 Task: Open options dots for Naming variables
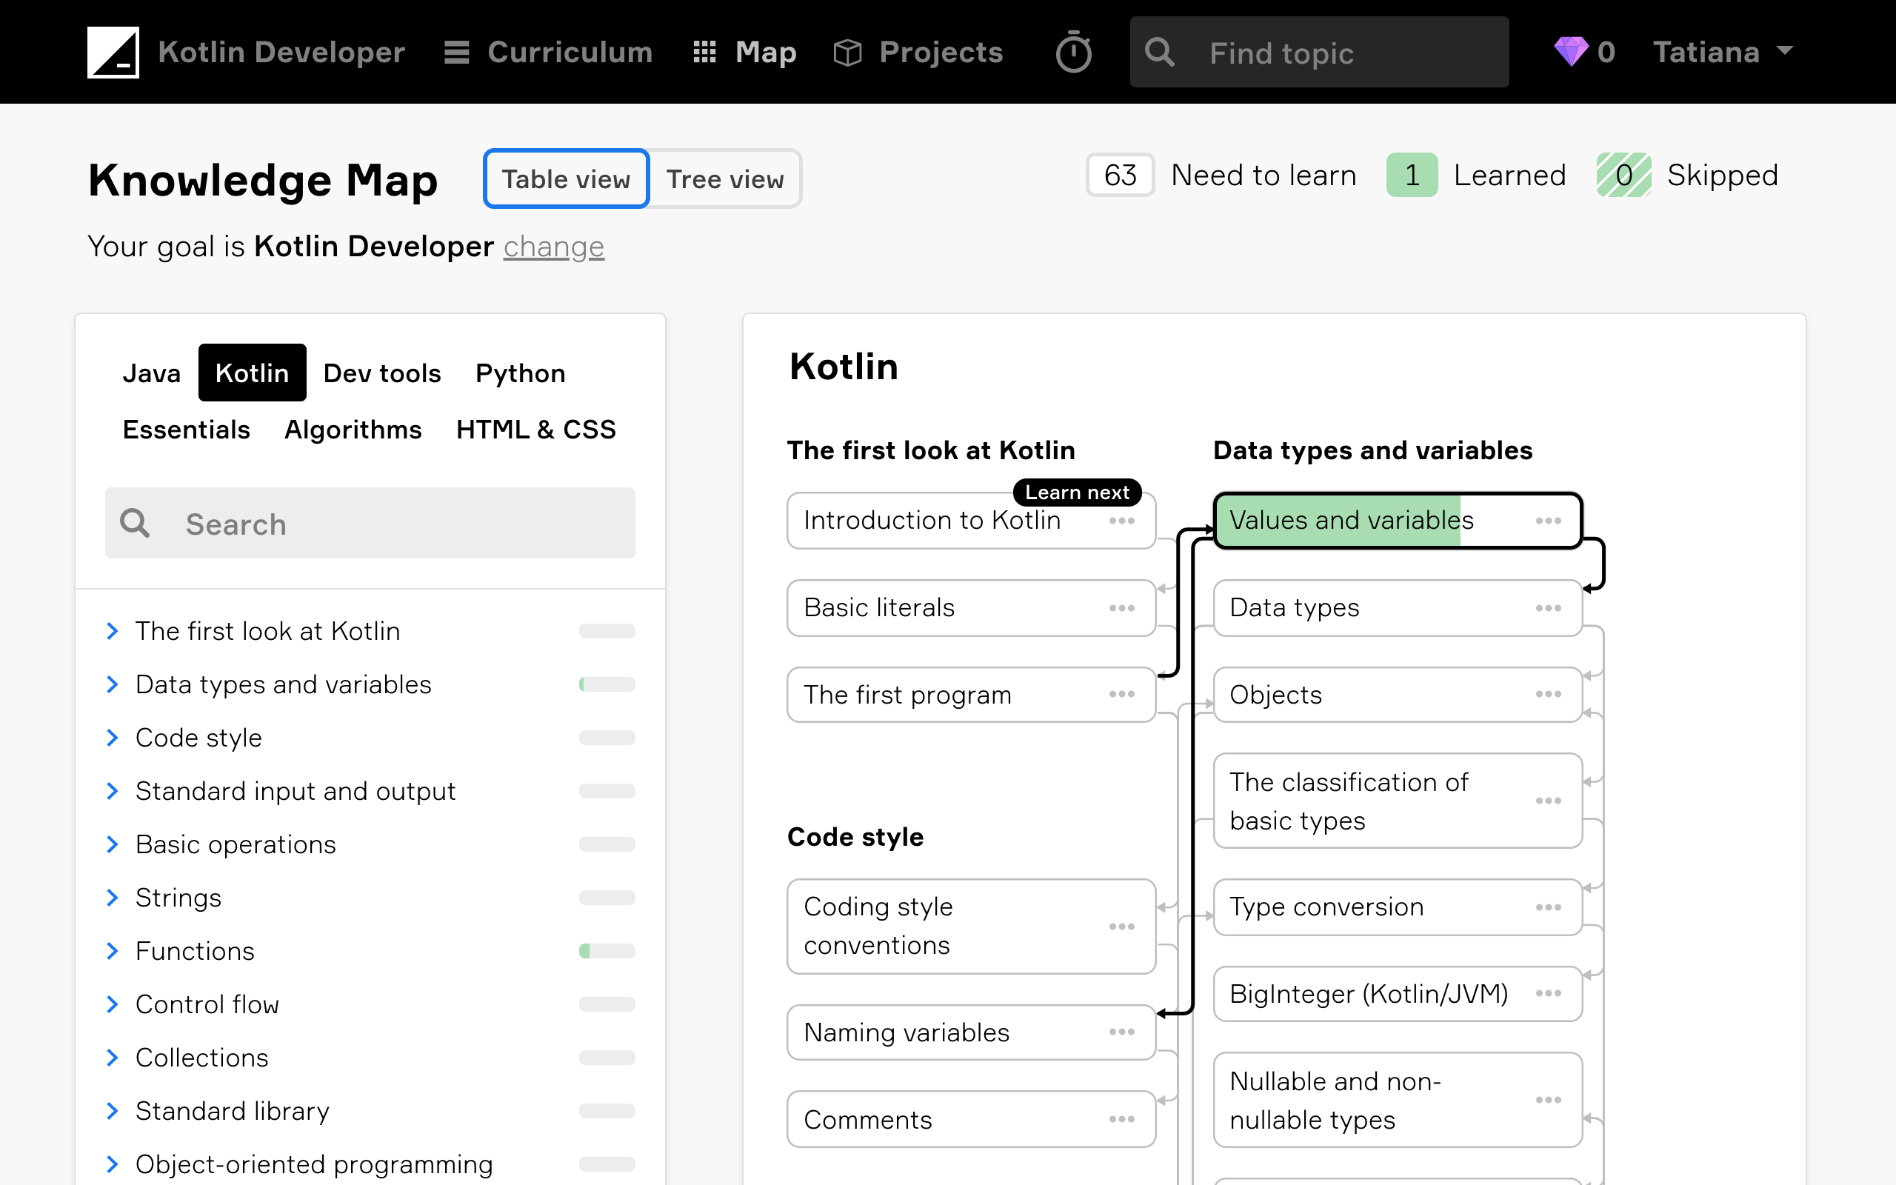pos(1122,1033)
